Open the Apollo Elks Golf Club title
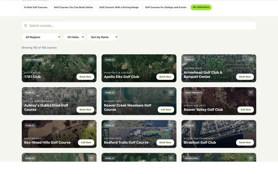278x174 pixels. coord(121,77)
